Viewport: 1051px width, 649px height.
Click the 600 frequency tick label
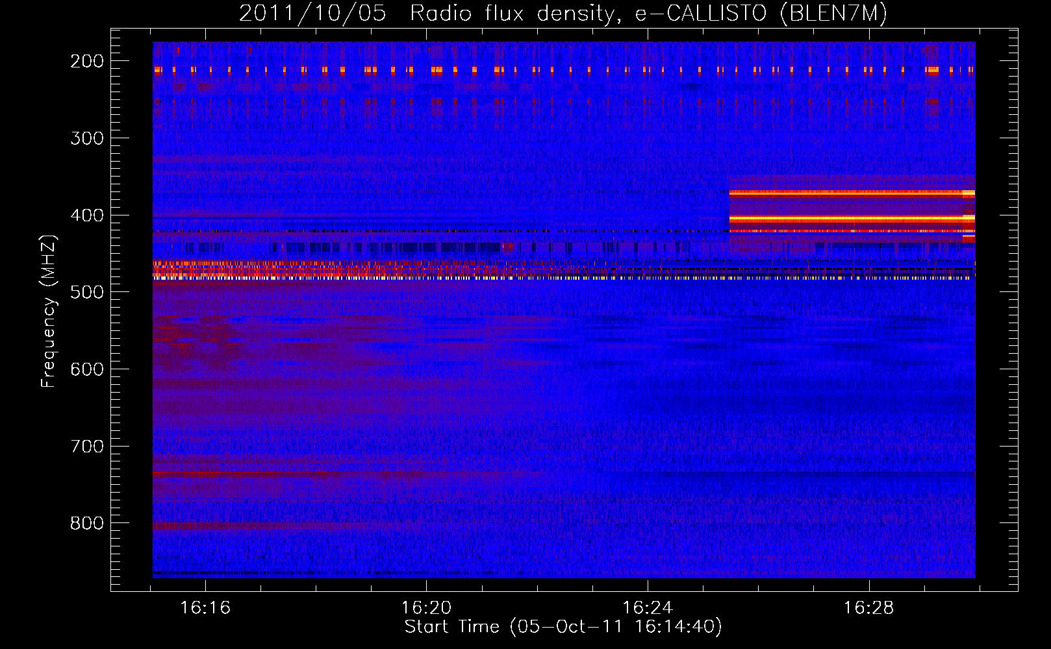click(x=87, y=369)
